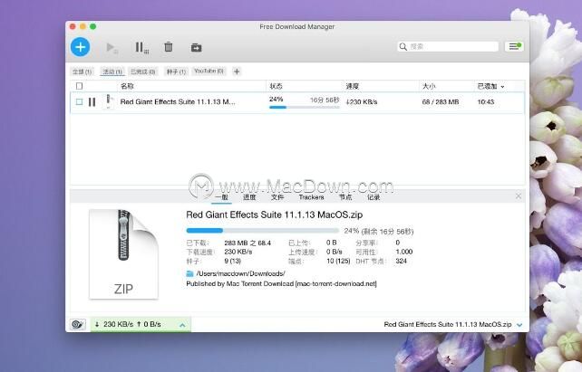Click the pause all downloads toolbar icon
This screenshot has height=372, width=582.
(x=141, y=48)
